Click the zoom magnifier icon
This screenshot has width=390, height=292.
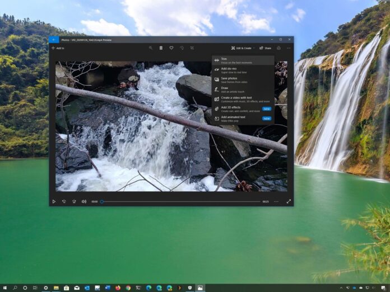click(x=151, y=48)
